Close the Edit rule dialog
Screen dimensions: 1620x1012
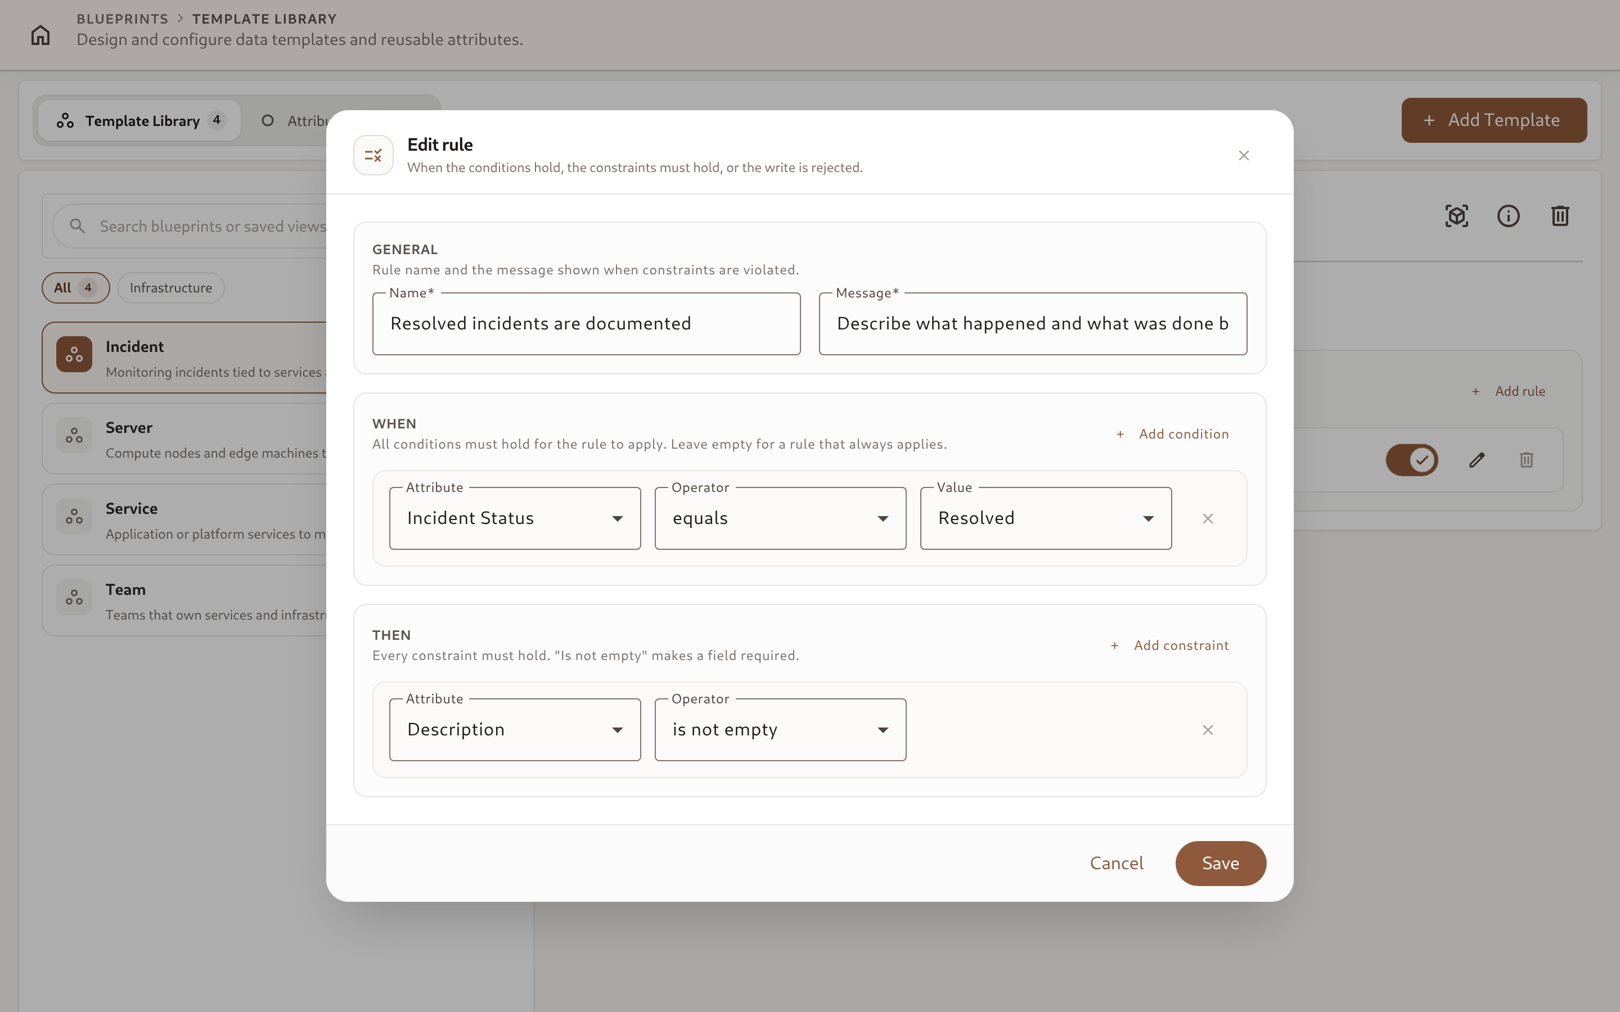(x=1244, y=155)
